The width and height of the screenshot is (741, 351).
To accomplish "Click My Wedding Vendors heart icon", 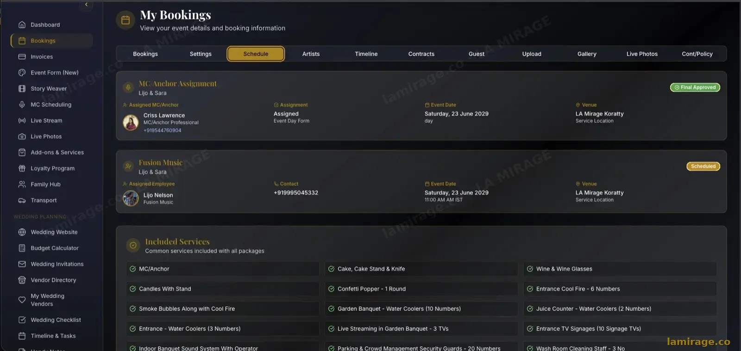I will 22,300.
